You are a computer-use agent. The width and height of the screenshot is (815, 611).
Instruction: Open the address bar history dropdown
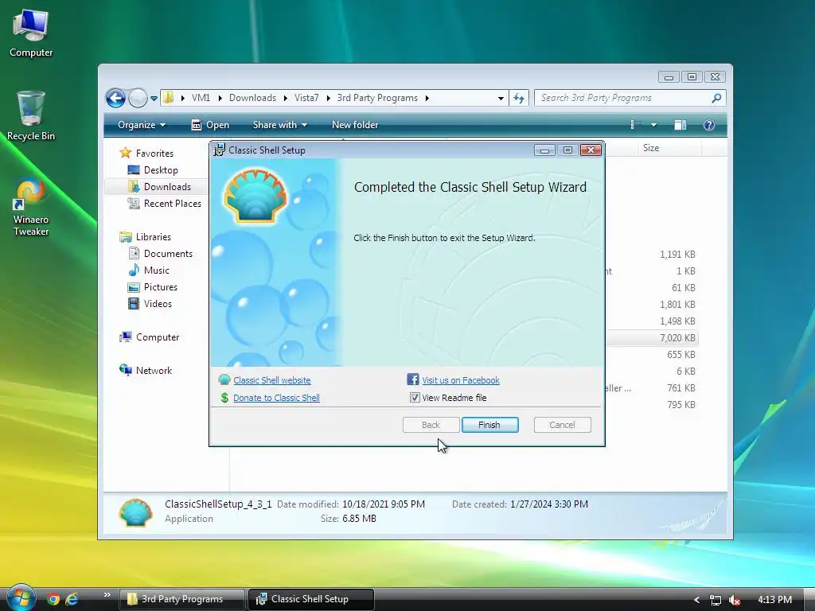point(501,98)
